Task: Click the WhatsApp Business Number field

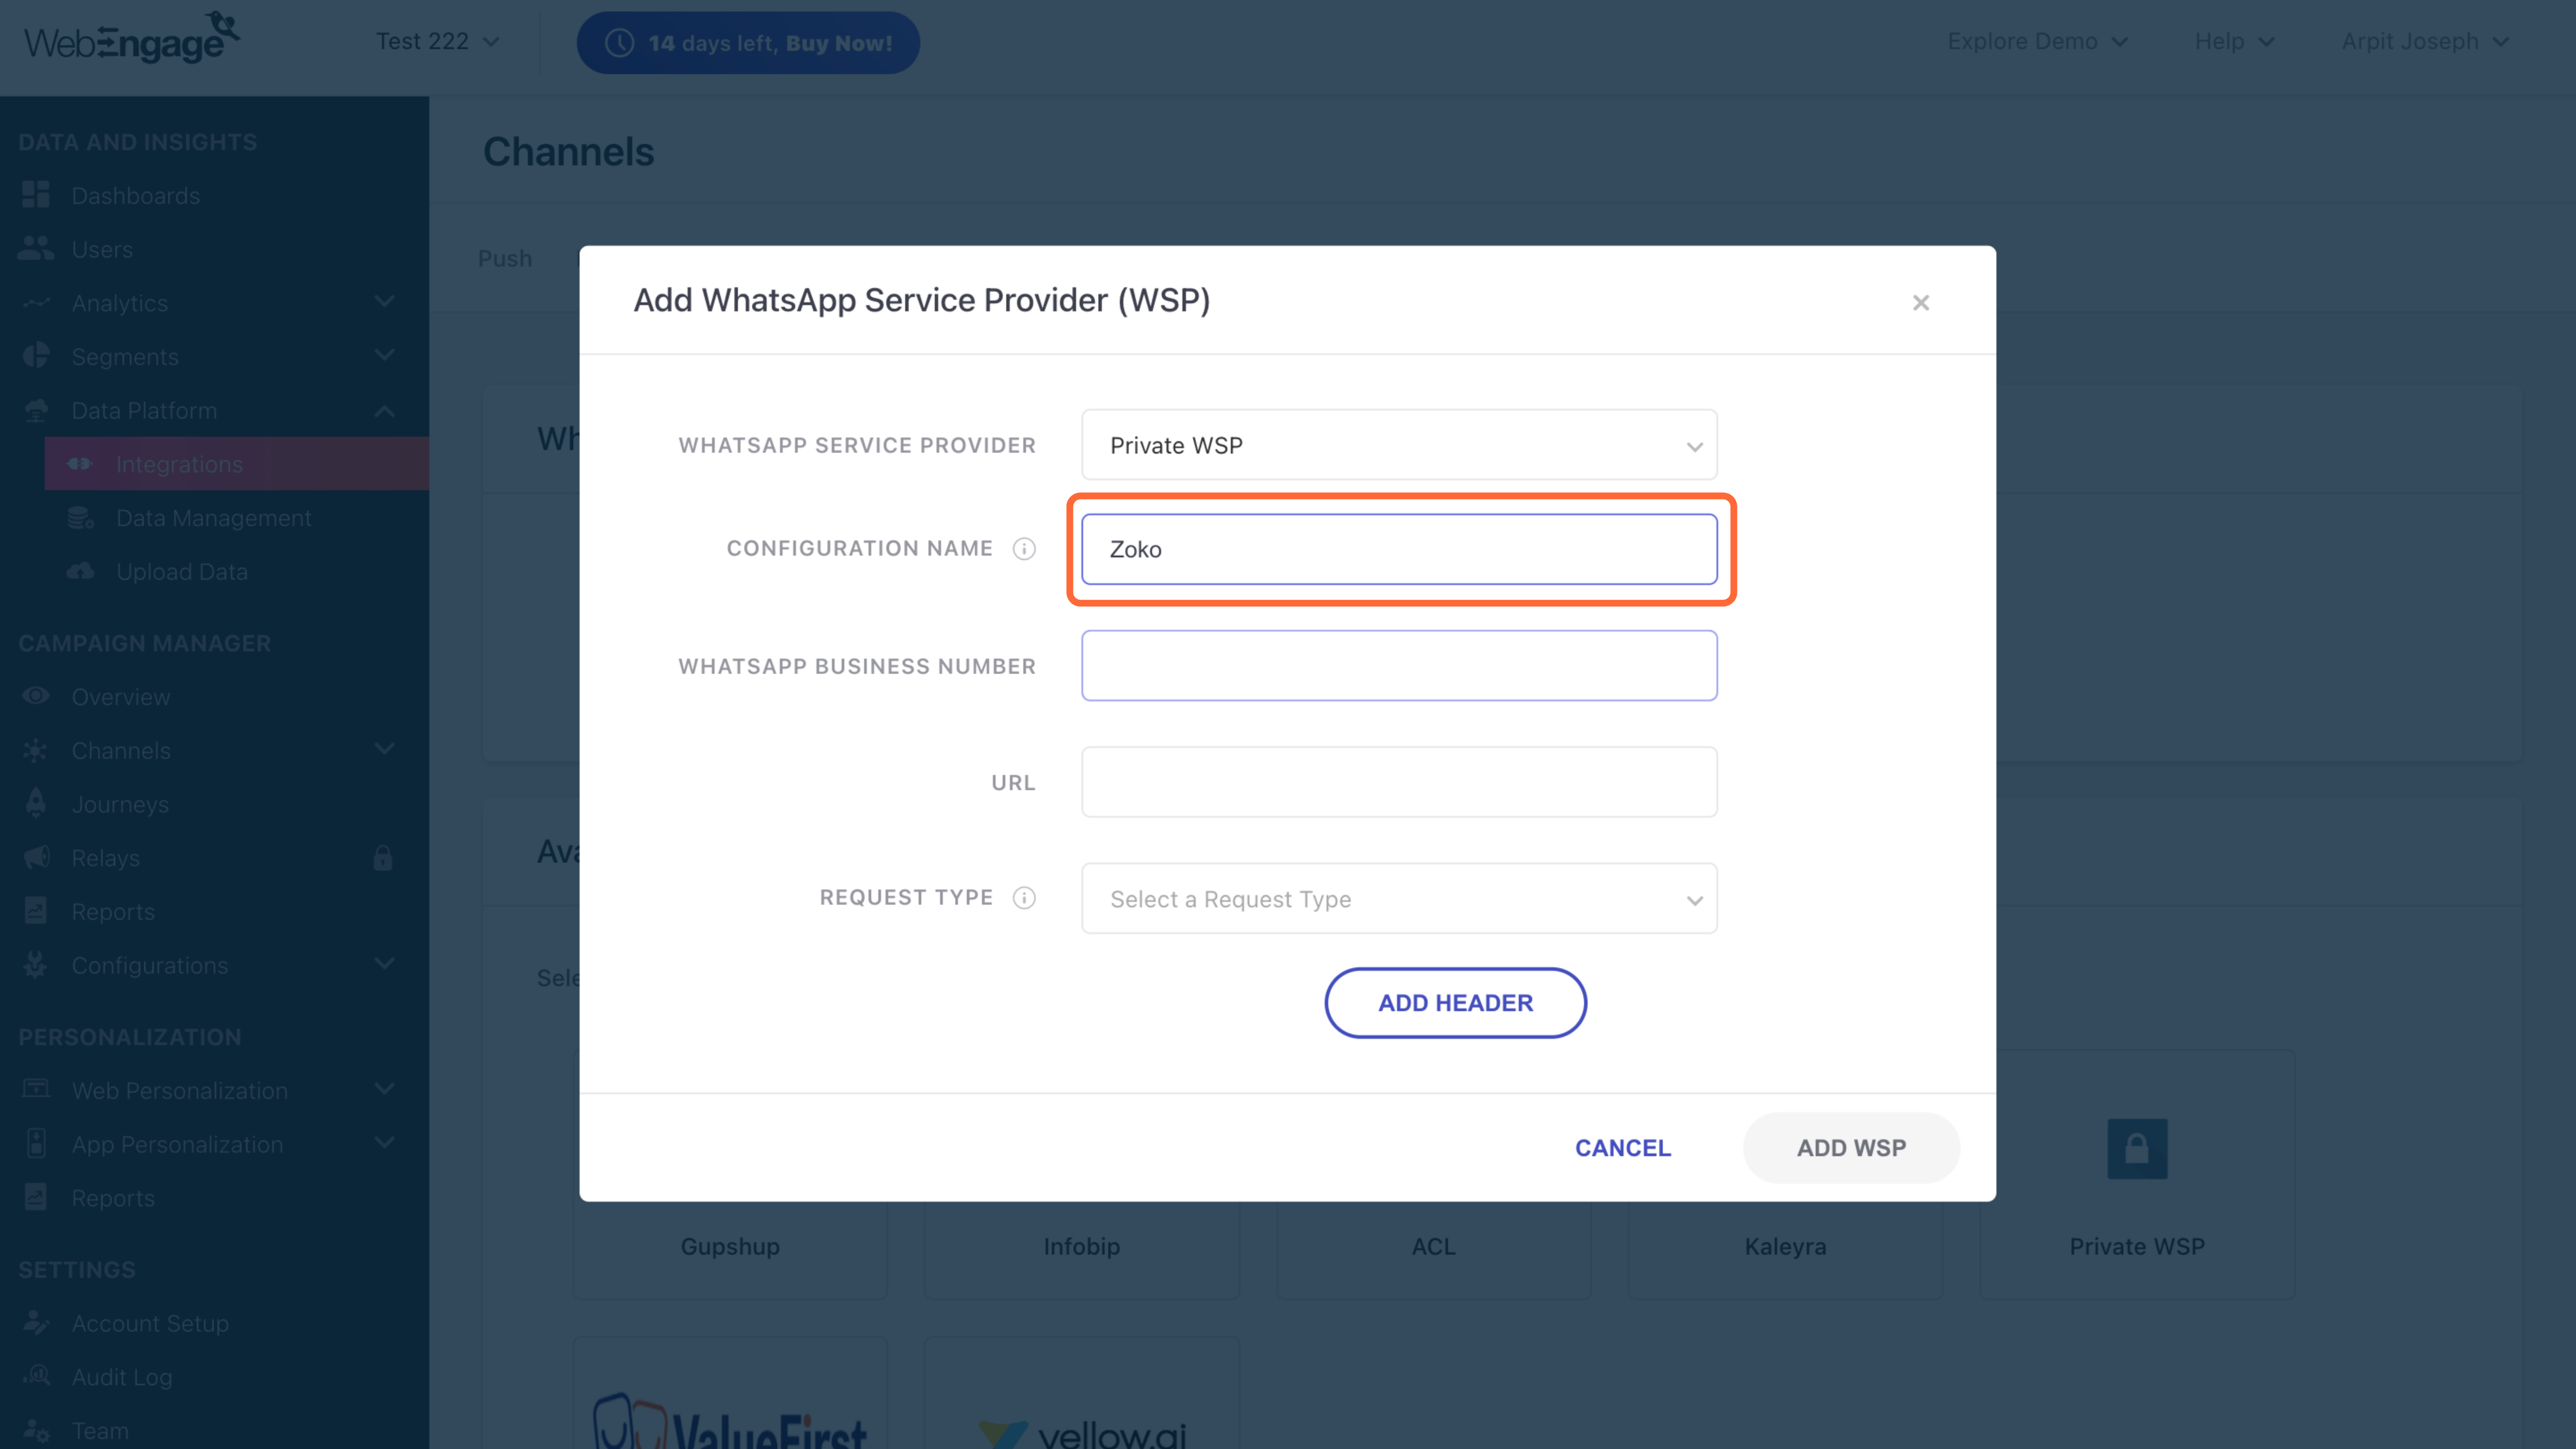Action: point(1399,666)
